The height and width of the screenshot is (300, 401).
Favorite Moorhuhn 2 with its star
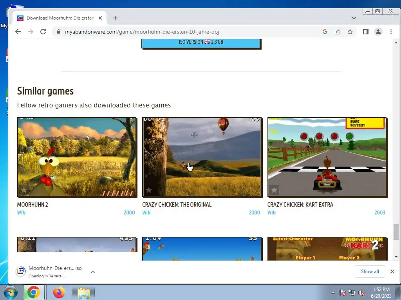(24, 190)
